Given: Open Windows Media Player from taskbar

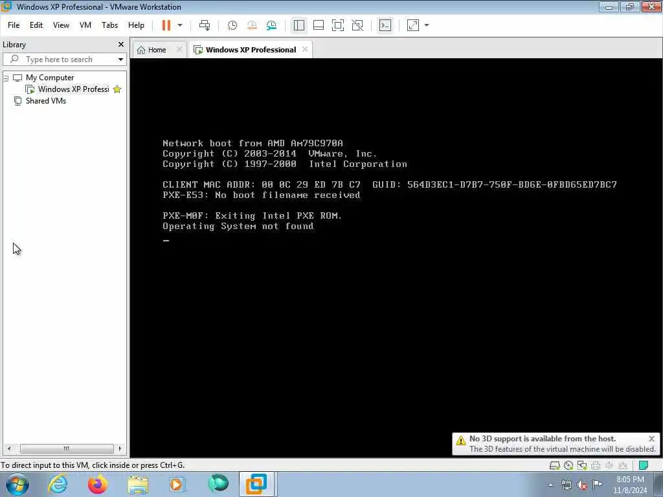Looking at the screenshot, I should 177,484.
